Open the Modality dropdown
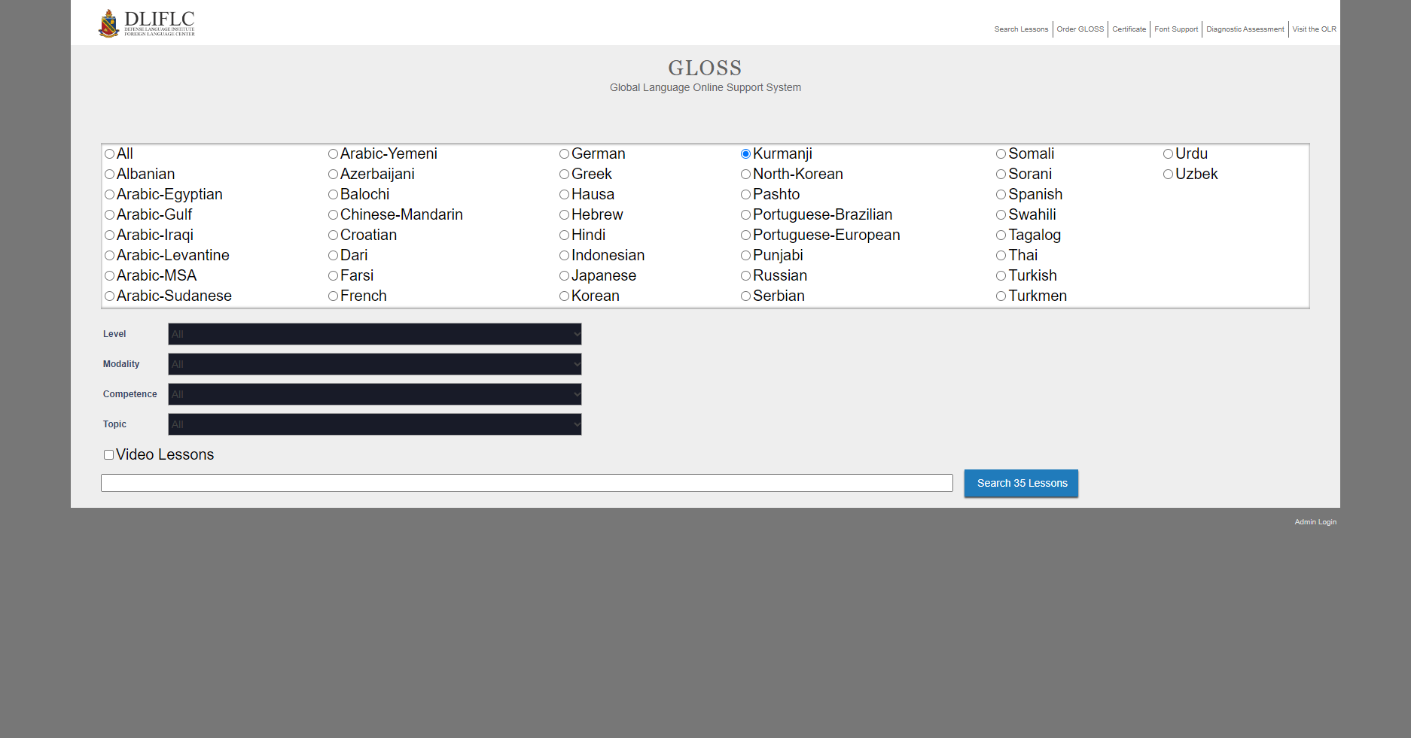This screenshot has width=1411, height=738. coord(374,364)
